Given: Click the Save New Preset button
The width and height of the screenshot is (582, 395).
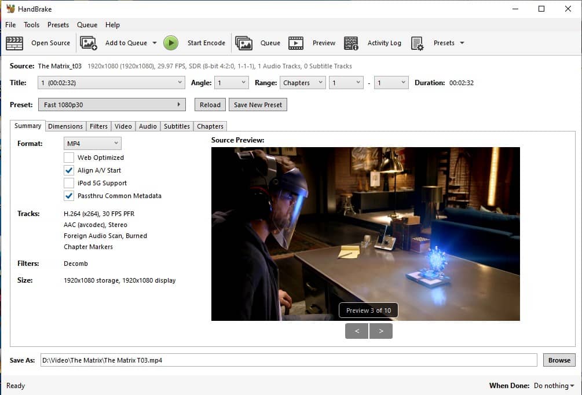Looking at the screenshot, I should (x=258, y=104).
